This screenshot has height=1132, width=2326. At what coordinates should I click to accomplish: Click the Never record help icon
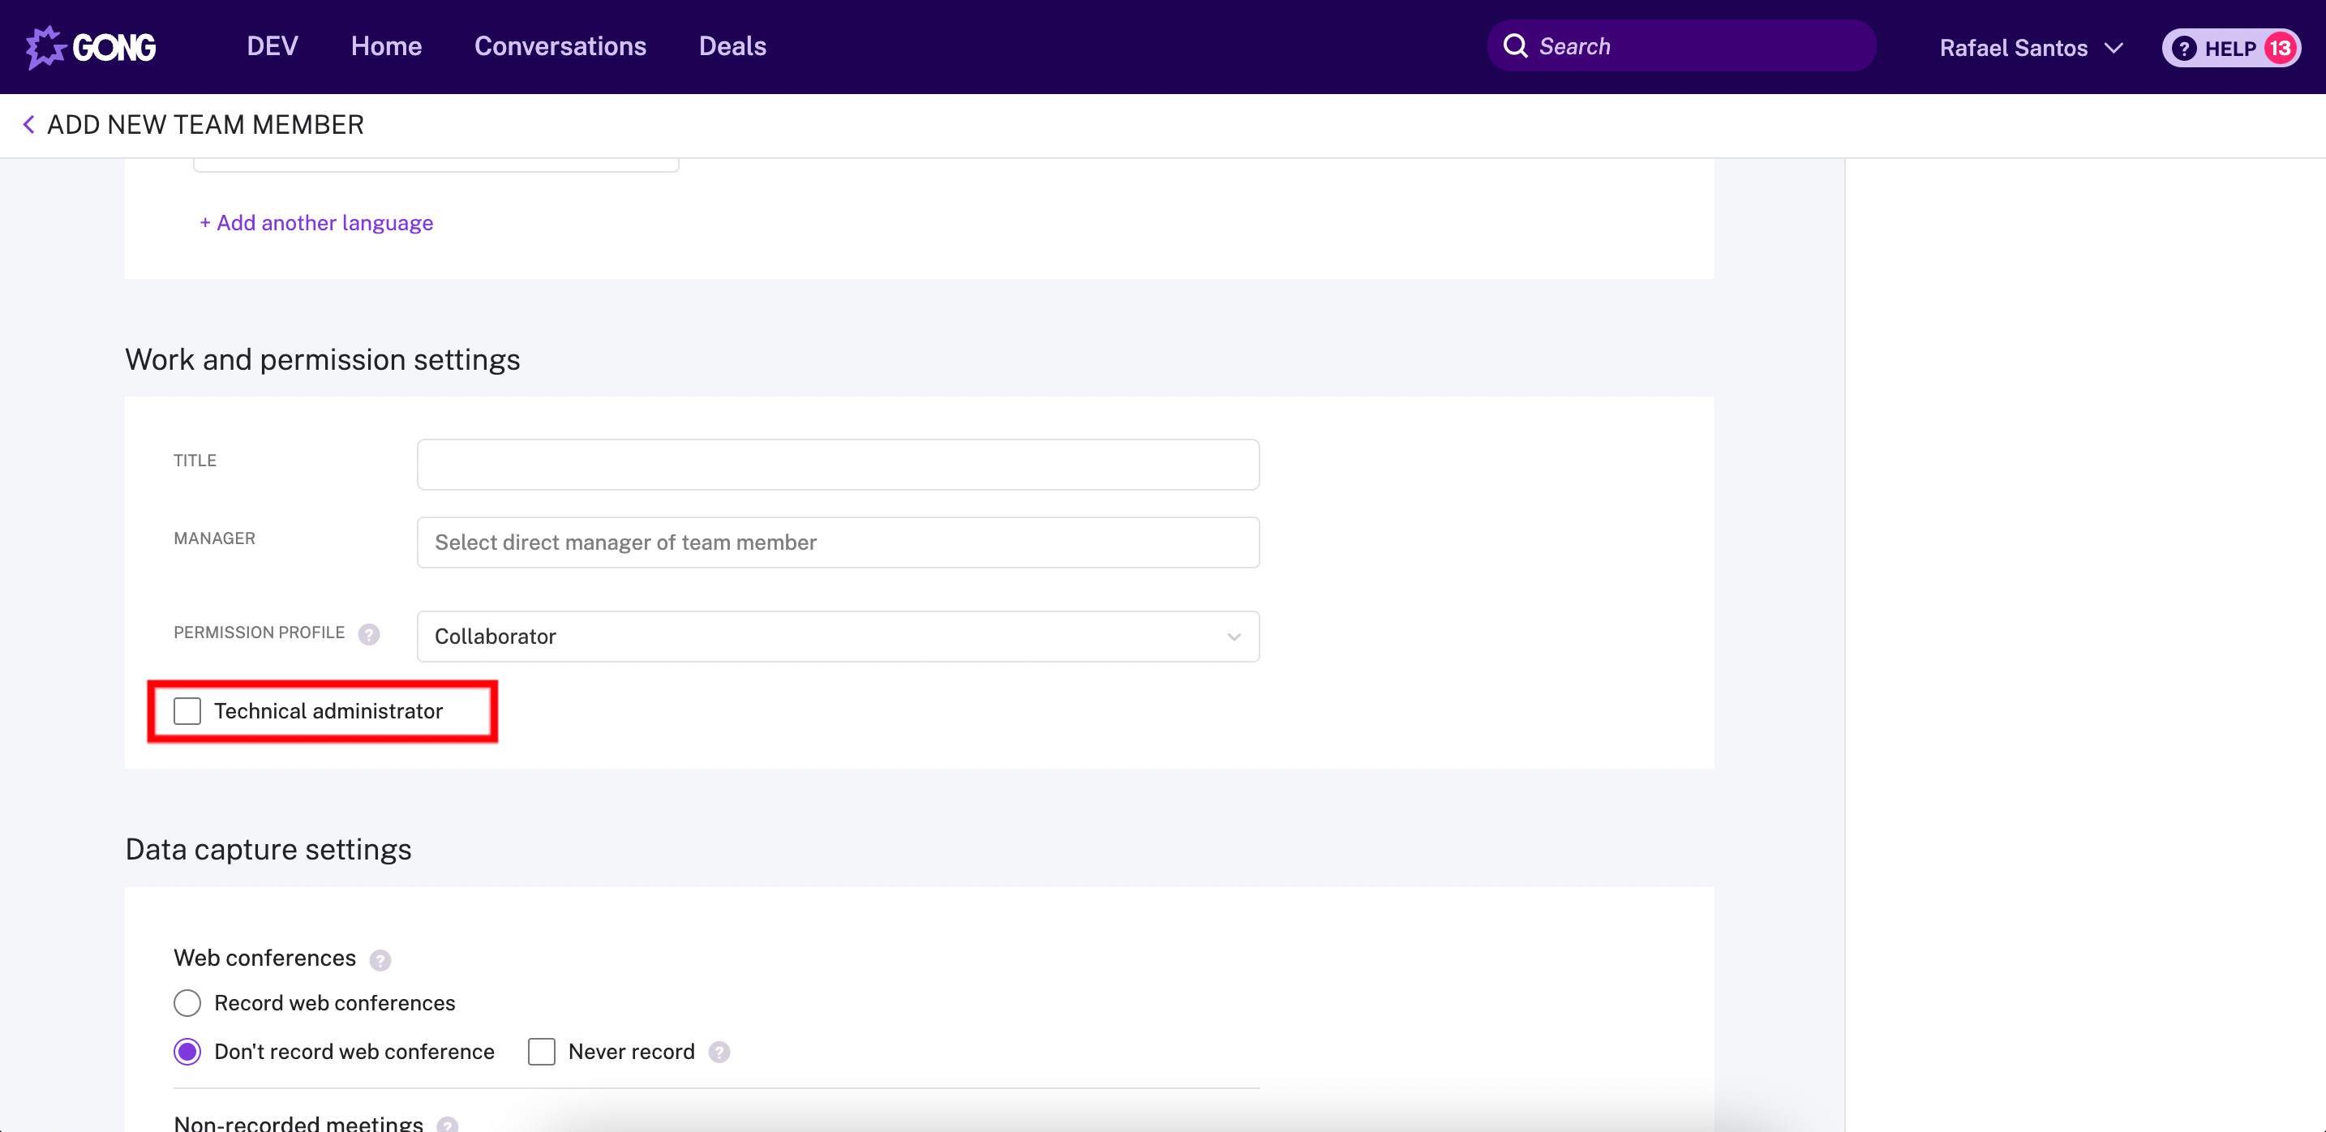(x=719, y=1053)
